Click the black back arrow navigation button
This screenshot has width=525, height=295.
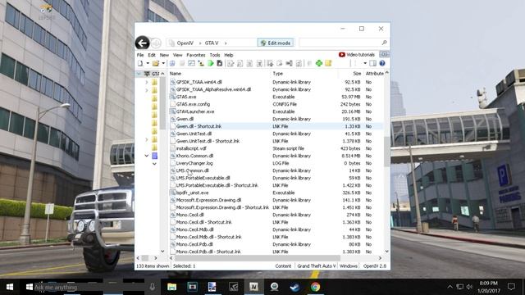(x=142, y=43)
